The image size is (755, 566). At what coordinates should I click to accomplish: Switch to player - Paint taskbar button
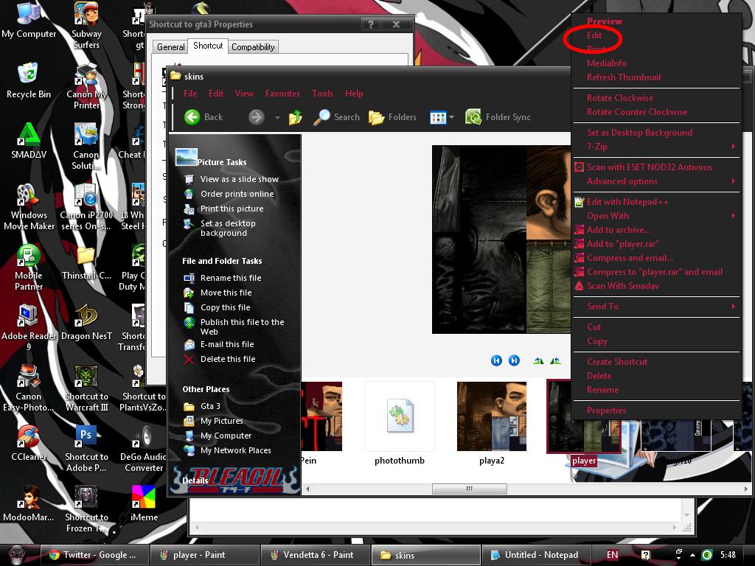point(205,555)
